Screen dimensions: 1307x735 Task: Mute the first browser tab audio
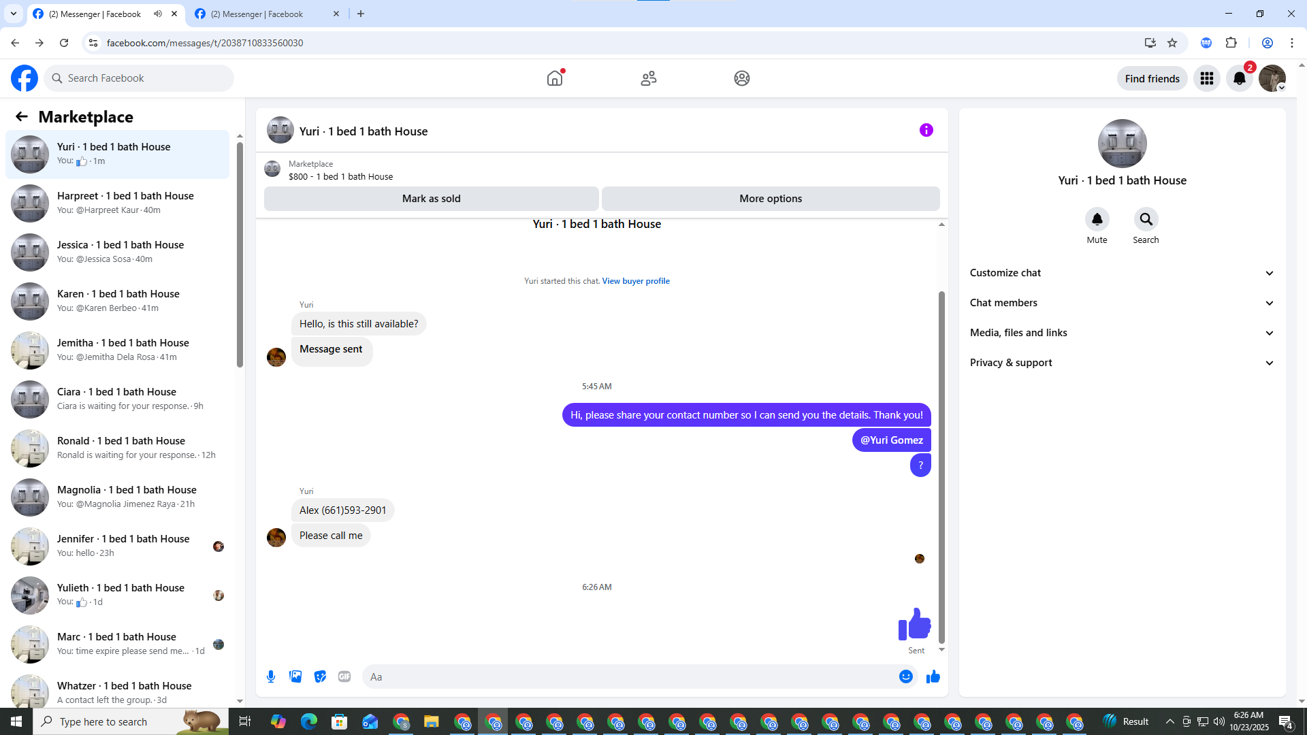(x=158, y=14)
